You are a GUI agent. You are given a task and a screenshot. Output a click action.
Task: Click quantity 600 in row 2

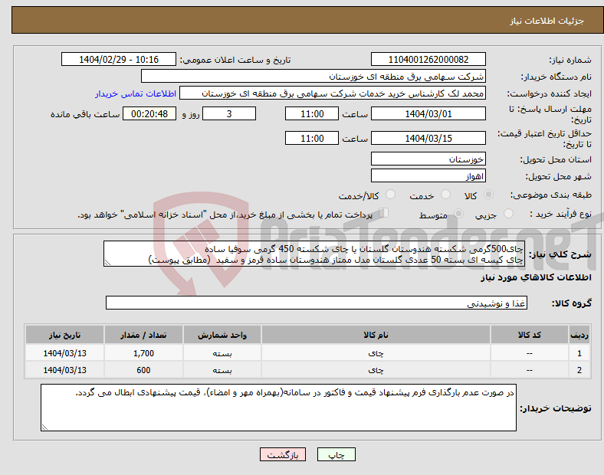[143, 370]
